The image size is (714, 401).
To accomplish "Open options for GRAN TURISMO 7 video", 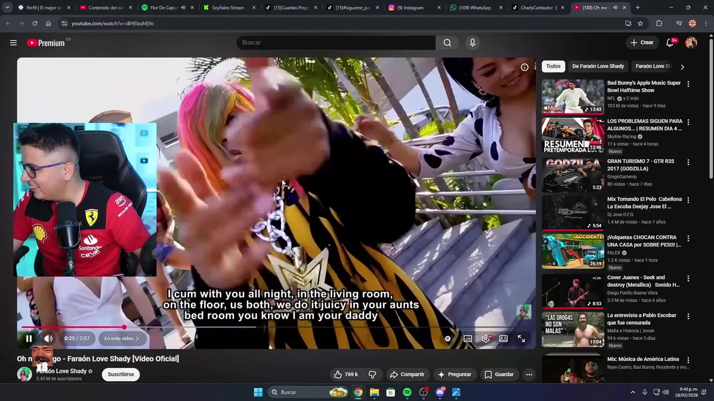I will [688, 162].
